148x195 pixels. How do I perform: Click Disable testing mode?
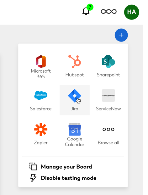[x=63, y=178]
